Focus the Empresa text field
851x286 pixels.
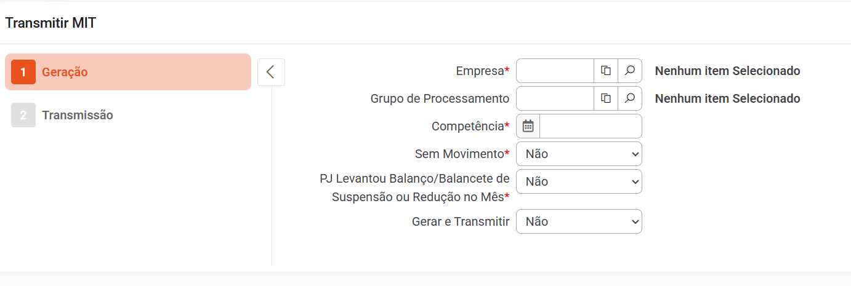(555, 71)
